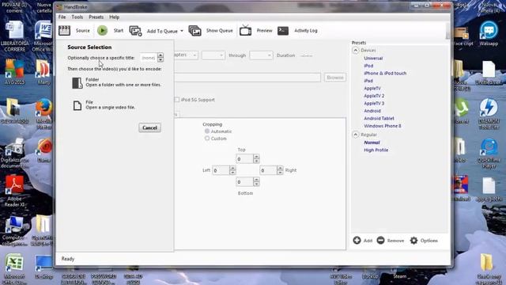Click the Remove preset minus icon
This screenshot has width=506, height=285.
pyautogui.click(x=380, y=241)
